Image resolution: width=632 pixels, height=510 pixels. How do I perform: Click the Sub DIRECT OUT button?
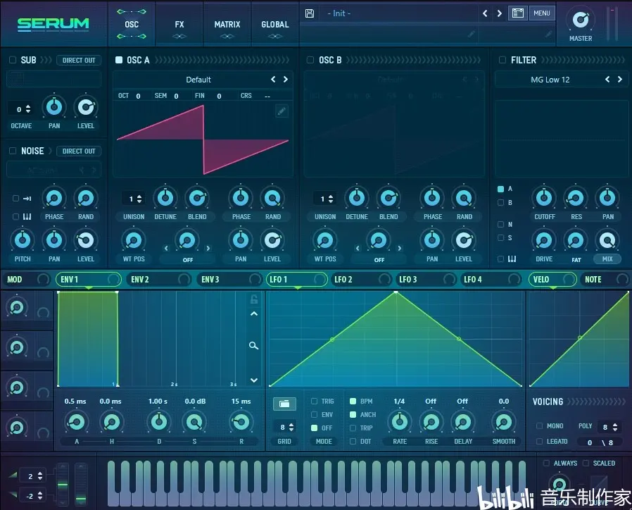click(x=79, y=60)
